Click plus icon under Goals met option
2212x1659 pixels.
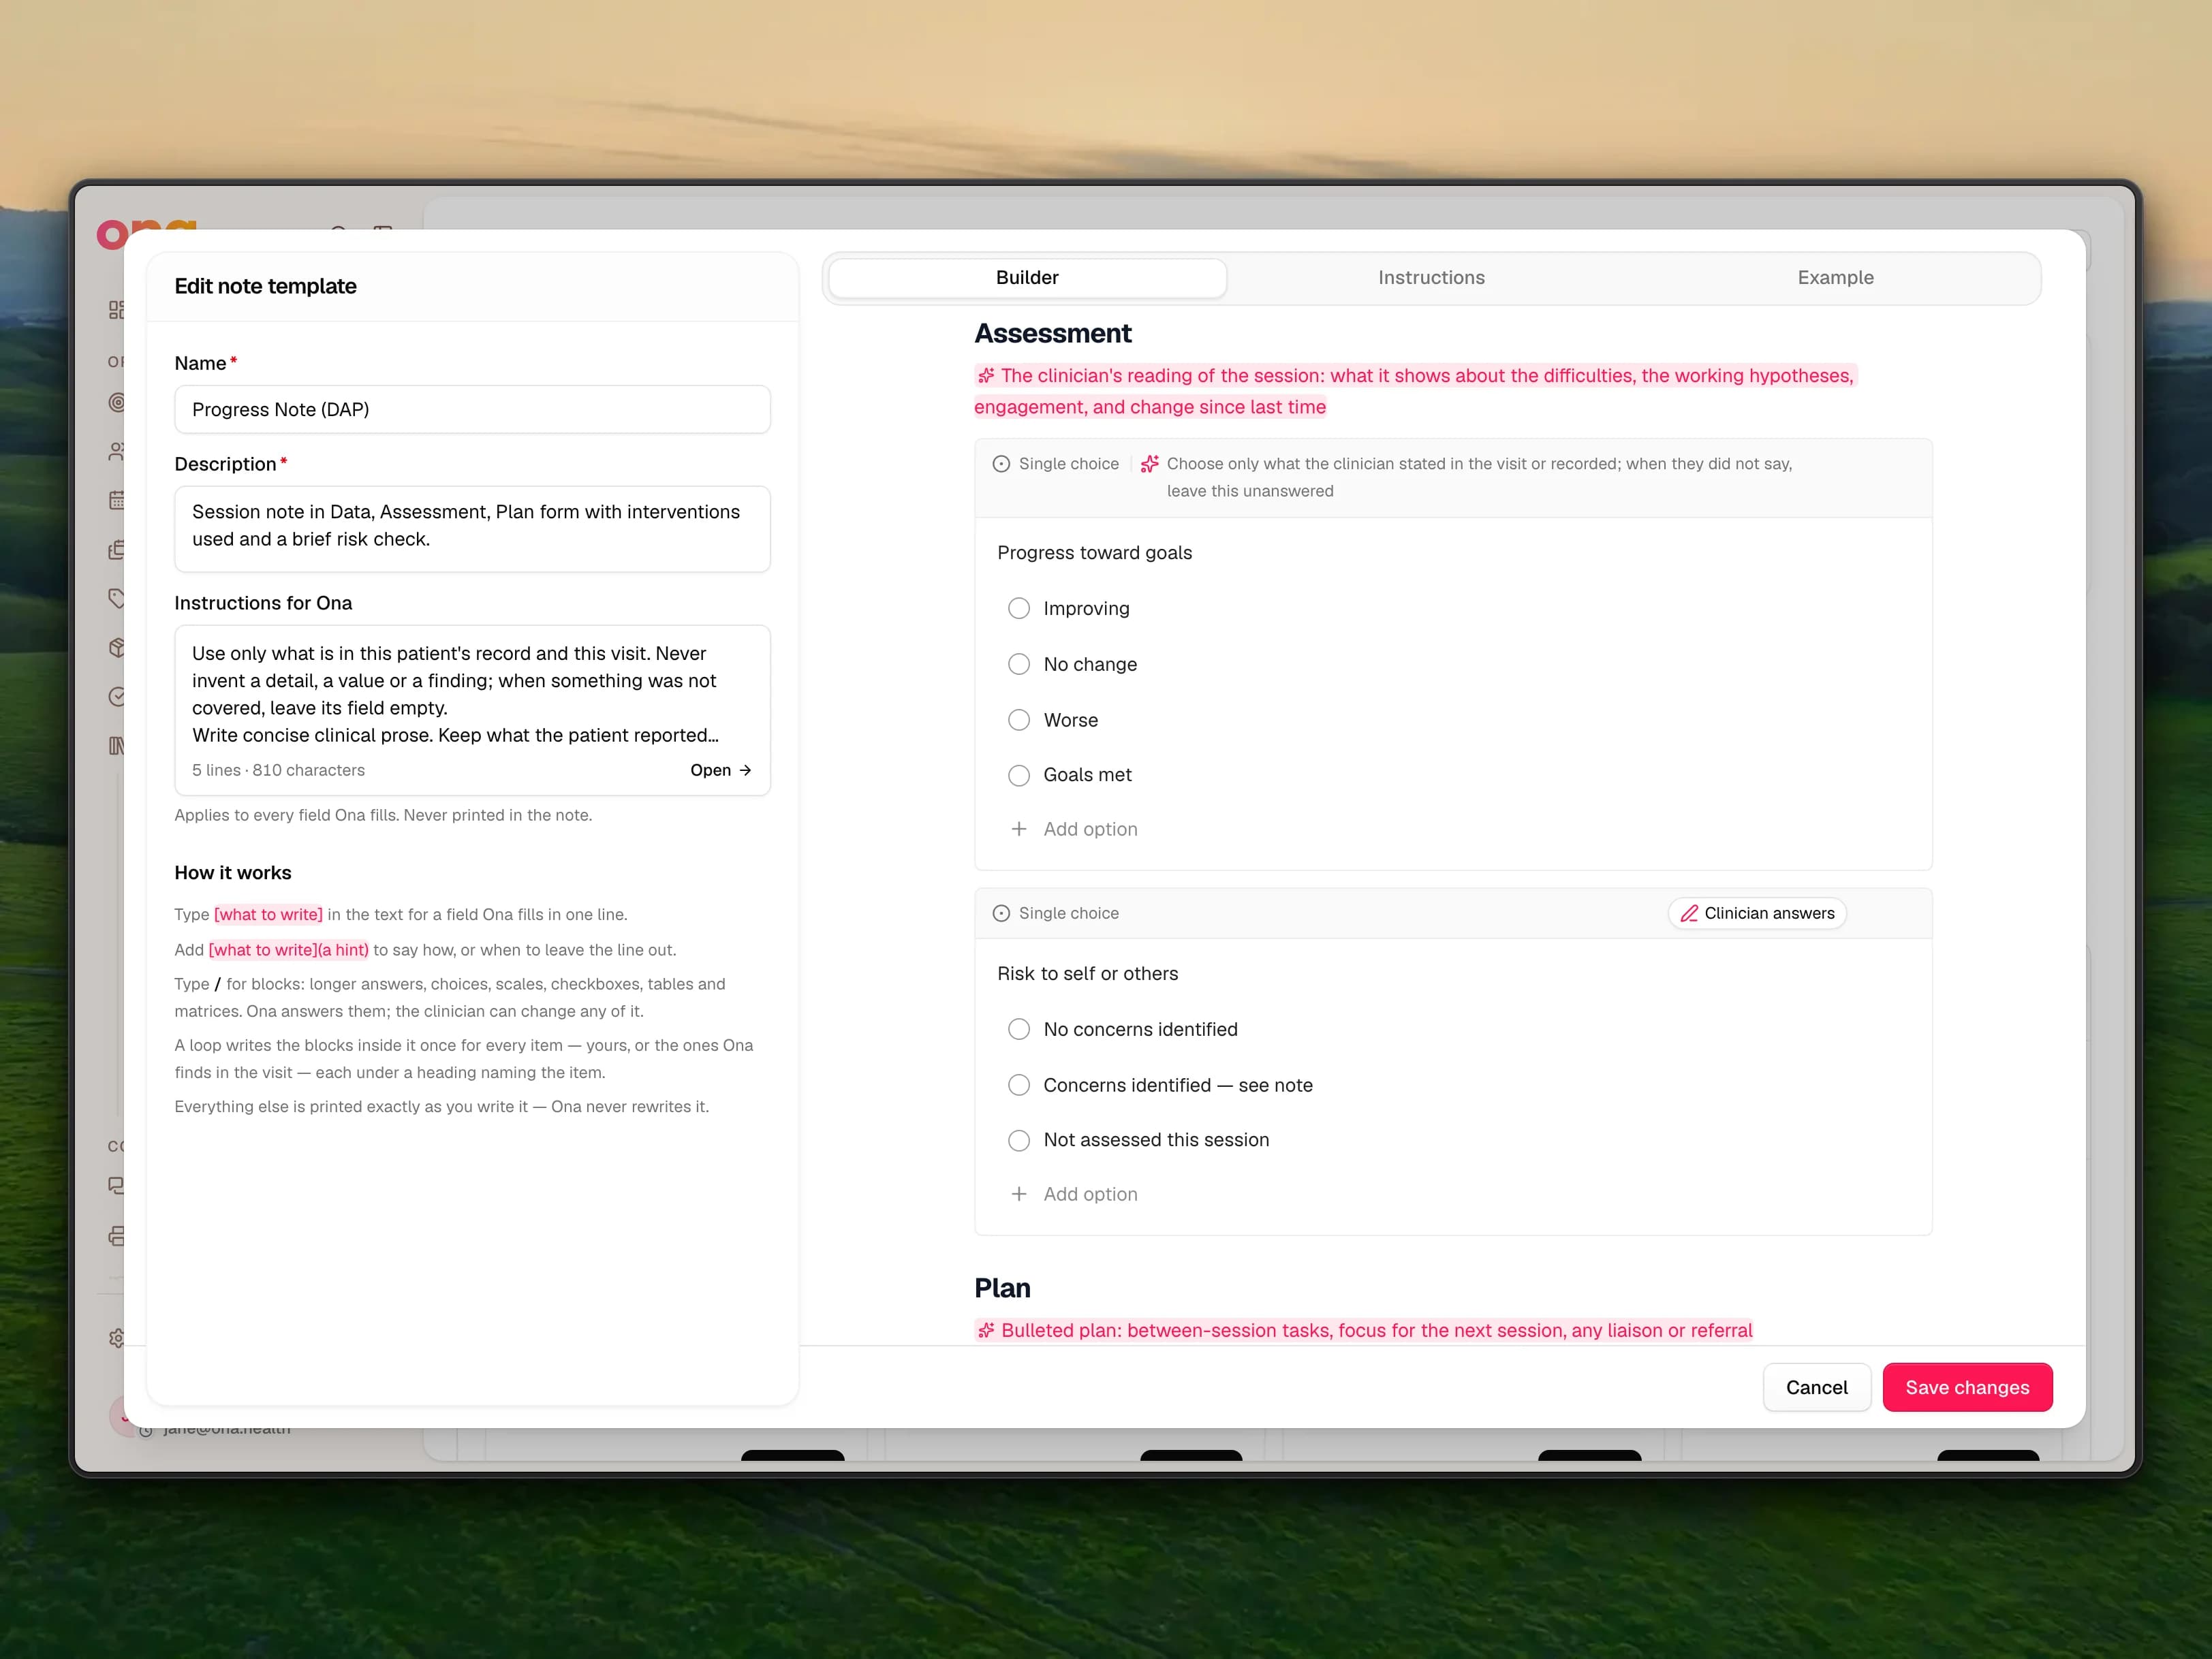point(1018,829)
